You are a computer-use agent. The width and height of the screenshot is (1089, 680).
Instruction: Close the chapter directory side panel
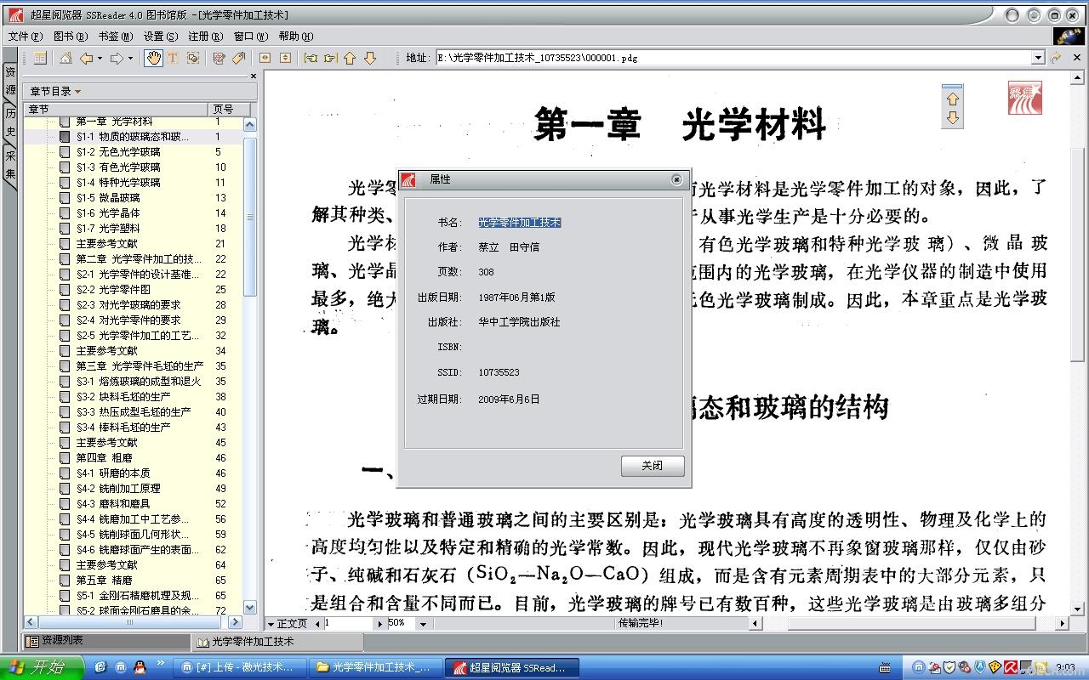point(253,76)
